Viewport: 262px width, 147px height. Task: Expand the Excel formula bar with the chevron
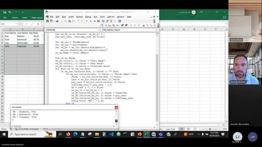226,24
